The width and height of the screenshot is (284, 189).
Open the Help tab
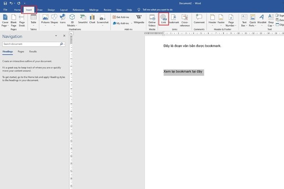click(x=129, y=10)
